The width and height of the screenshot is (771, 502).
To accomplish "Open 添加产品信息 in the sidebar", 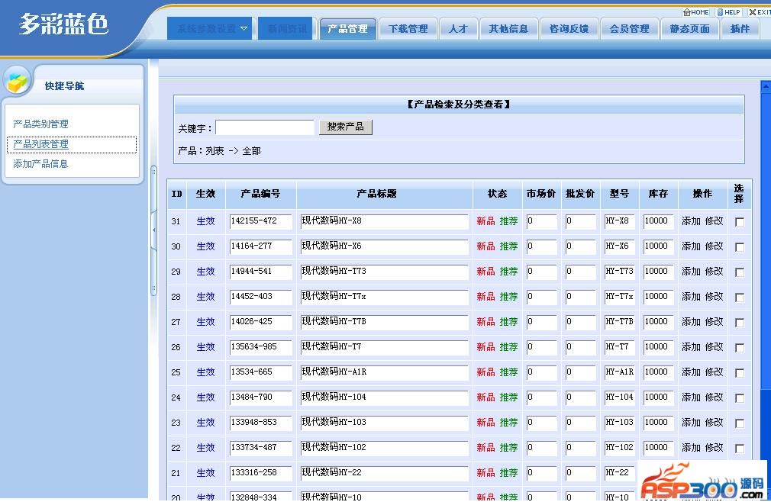I will pos(41,164).
